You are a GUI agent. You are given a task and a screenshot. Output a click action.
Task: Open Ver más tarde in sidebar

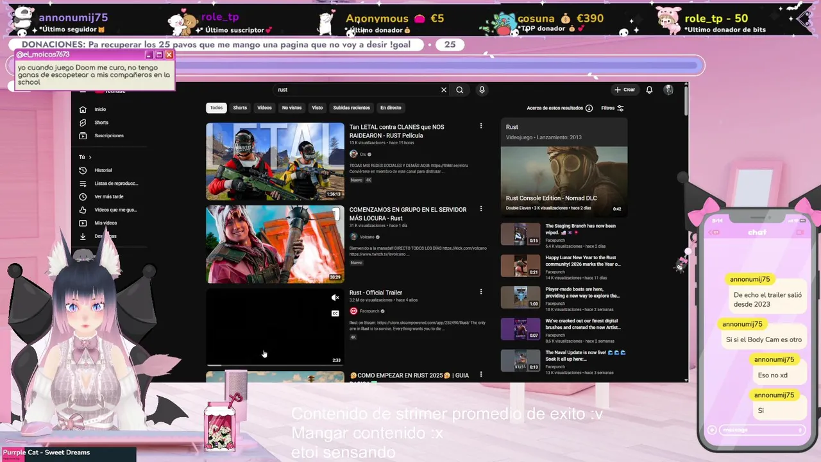pos(101,196)
